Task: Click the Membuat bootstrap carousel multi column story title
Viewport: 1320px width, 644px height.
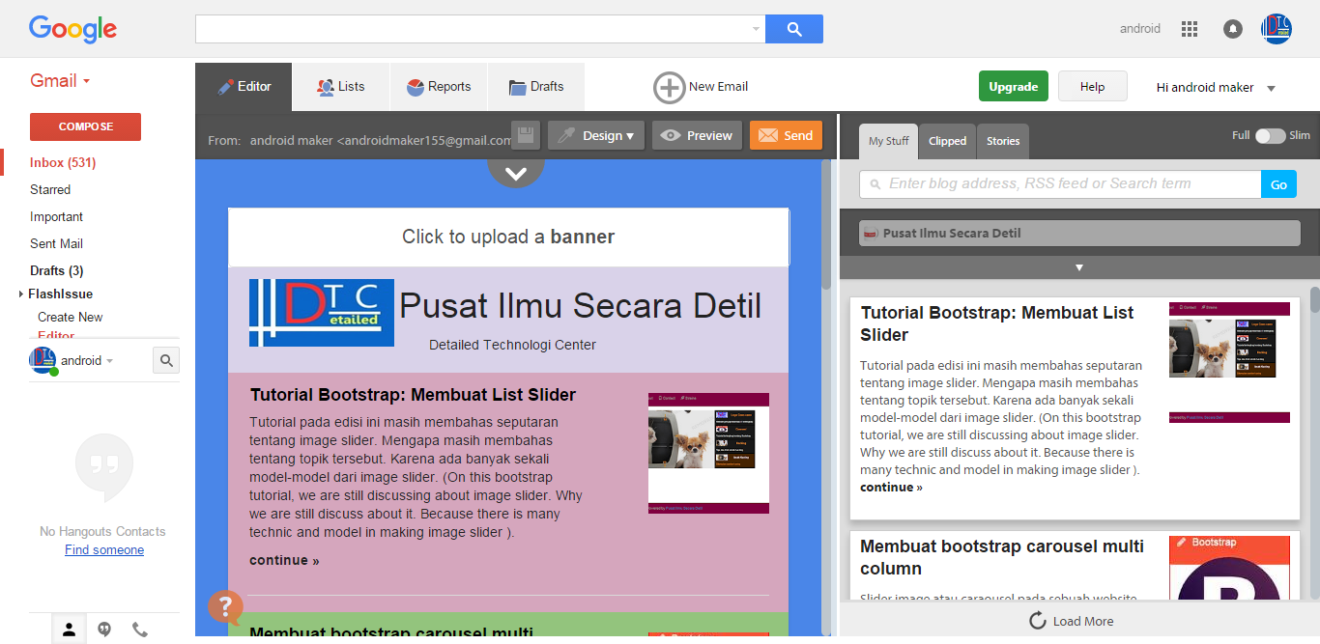Action: (1002, 557)
